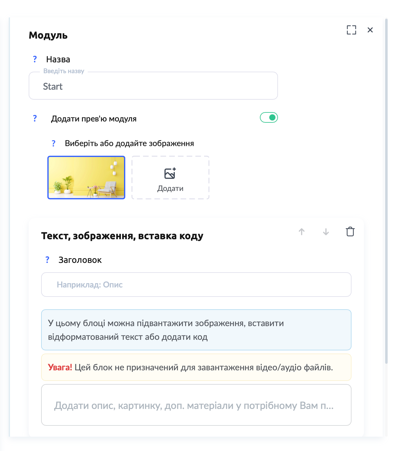Close the Модуль panel
Screen dimensions: 397x451
(x=370, y=30)
